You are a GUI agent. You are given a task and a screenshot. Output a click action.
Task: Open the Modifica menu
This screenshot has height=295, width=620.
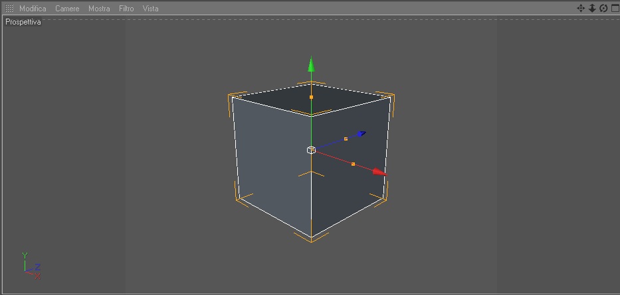[33, 8]
